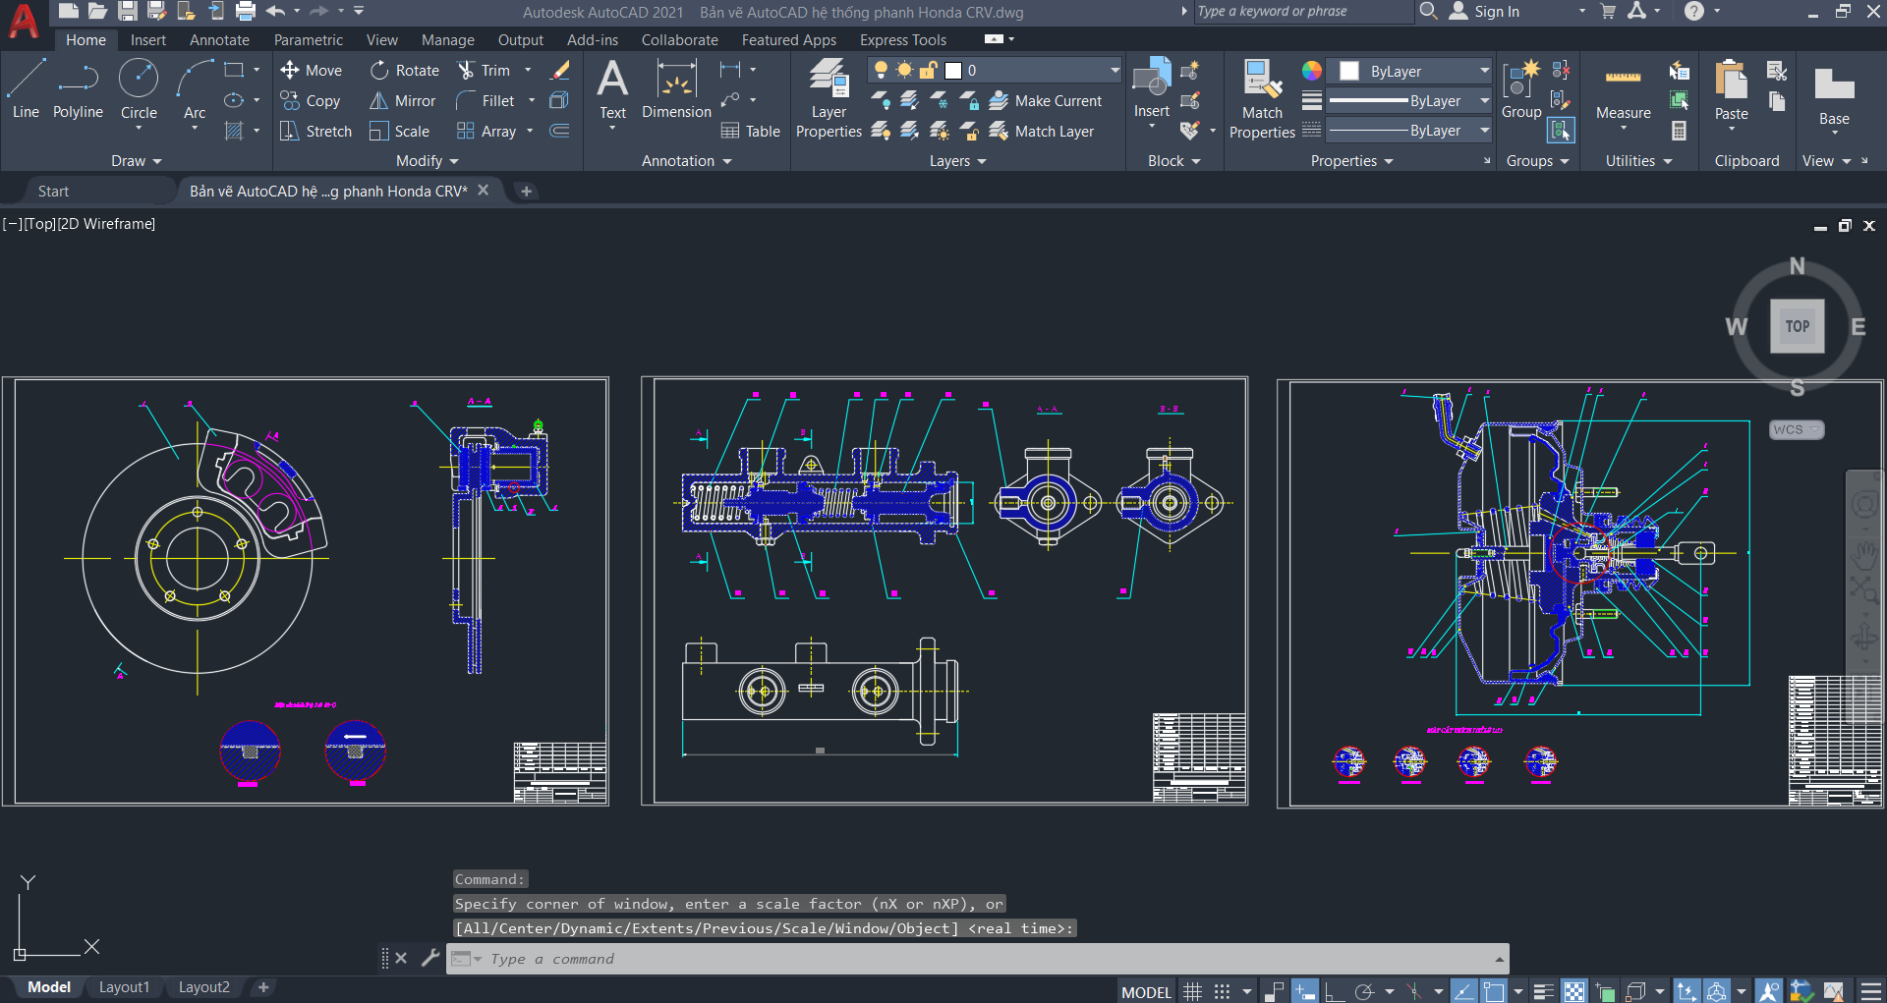Click the Plot printer icon in quick access
This screenshot has height=1003, width=1887.
click(246, 12)
